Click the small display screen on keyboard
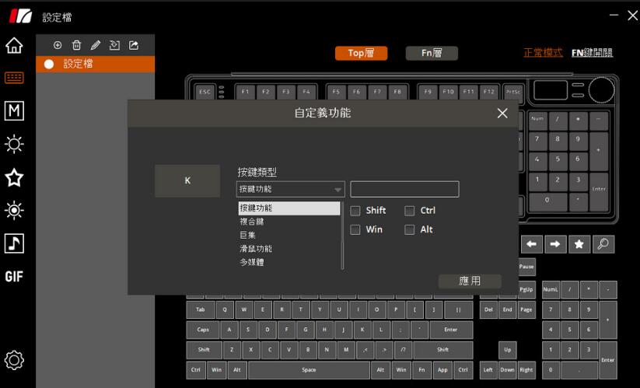The image size is (640, 388). [x=551, y=90]
